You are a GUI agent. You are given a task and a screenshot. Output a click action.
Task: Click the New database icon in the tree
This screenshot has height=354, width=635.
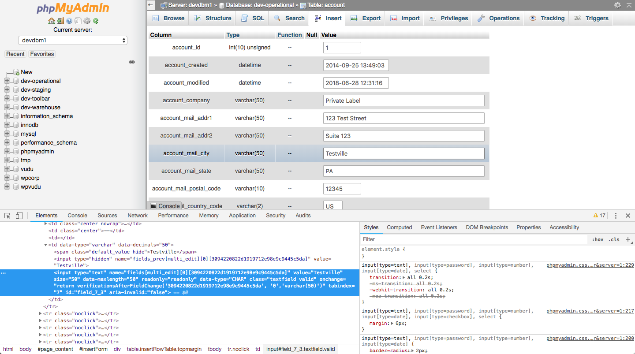click(16, 72)
